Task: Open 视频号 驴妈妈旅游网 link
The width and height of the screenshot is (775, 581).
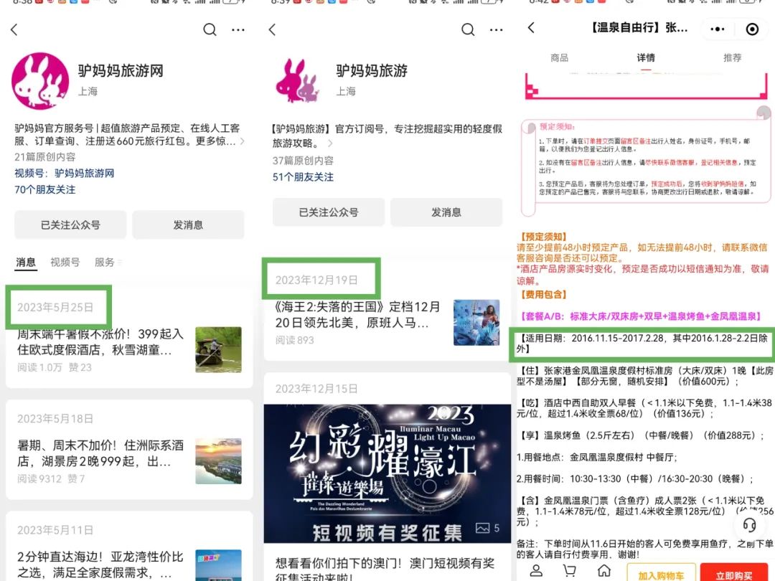Action: coord(65,173)
